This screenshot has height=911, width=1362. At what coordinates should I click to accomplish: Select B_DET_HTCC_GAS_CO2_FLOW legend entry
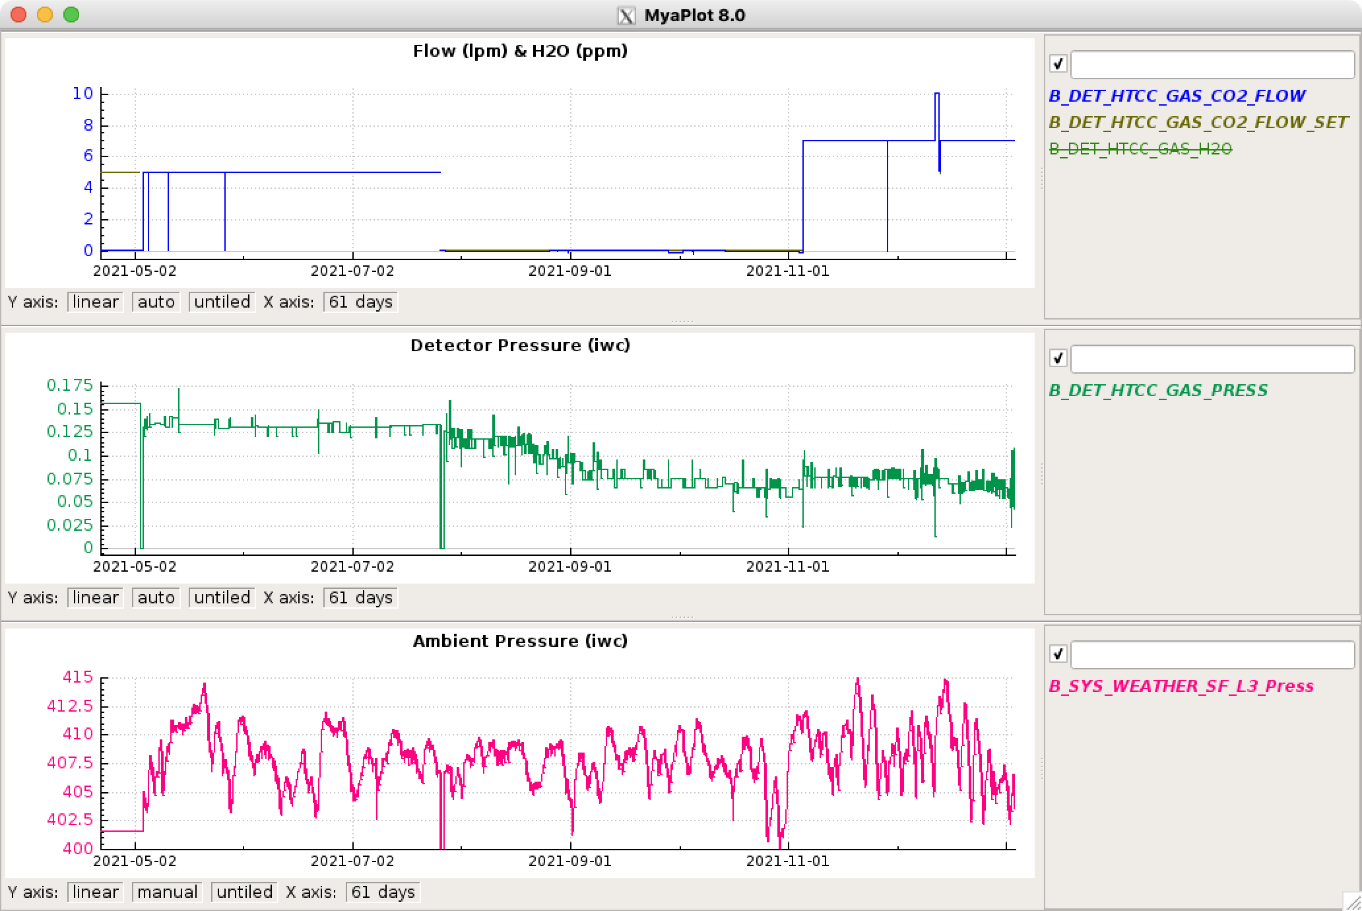[x=1177, y=96]
